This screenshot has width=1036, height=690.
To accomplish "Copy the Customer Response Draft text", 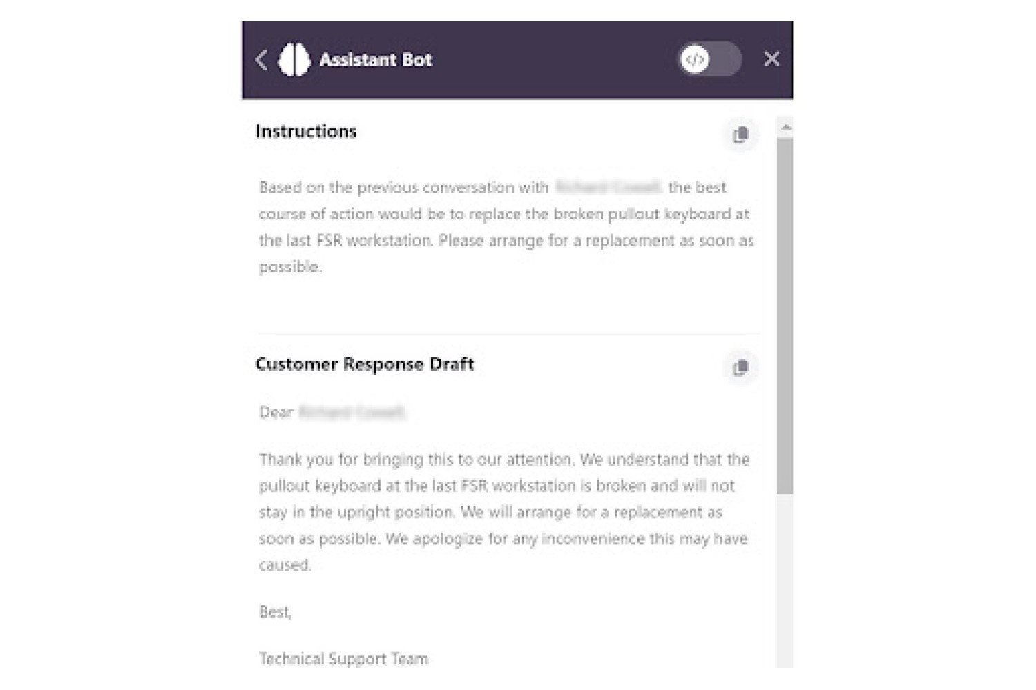I will pos(740,367).
